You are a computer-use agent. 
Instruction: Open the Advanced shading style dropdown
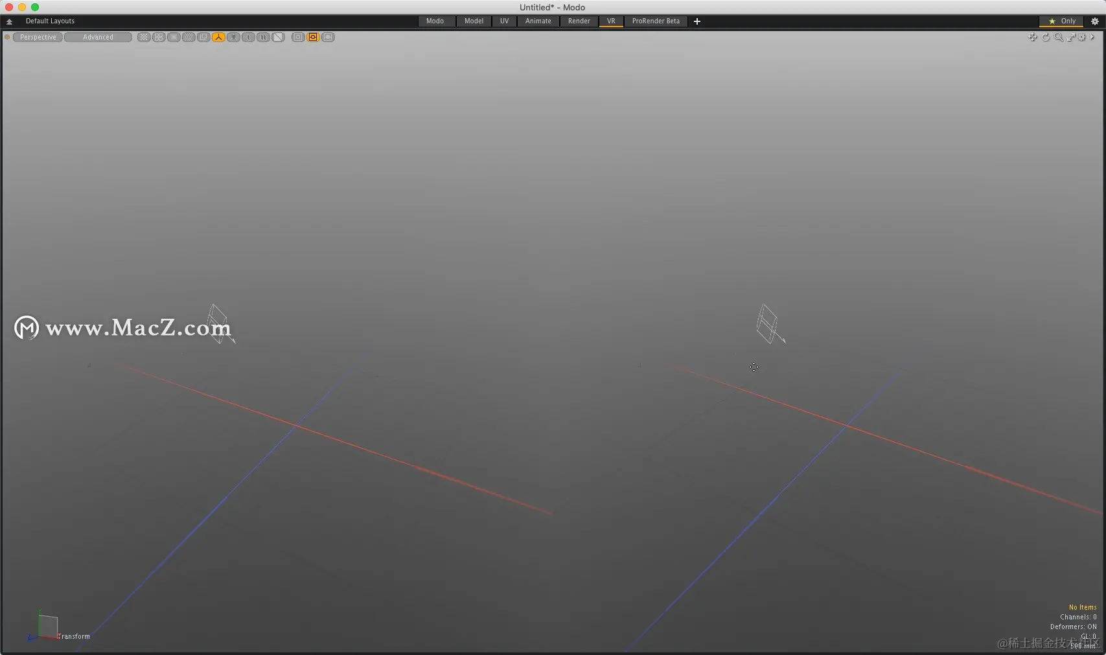click(98, 38)
